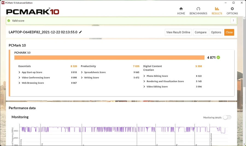Viewport: 246px width, 146px height.
Task: Click the Web Browsing value 8 067
Action: point(74,83)
